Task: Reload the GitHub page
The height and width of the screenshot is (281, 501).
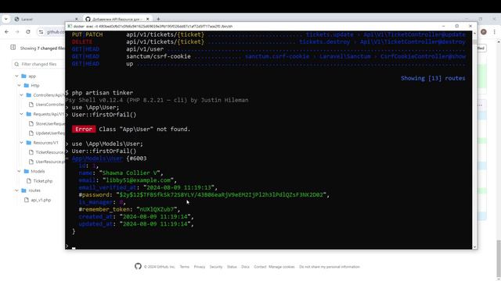Action: (x=28, y=32)
